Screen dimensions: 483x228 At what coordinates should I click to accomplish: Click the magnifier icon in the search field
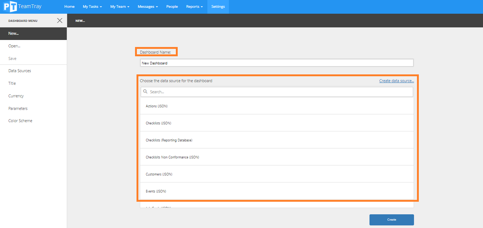(145, 91)
